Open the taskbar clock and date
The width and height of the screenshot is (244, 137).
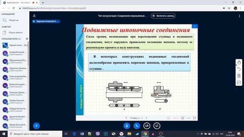pyautogui.click(x=230, y=134)
